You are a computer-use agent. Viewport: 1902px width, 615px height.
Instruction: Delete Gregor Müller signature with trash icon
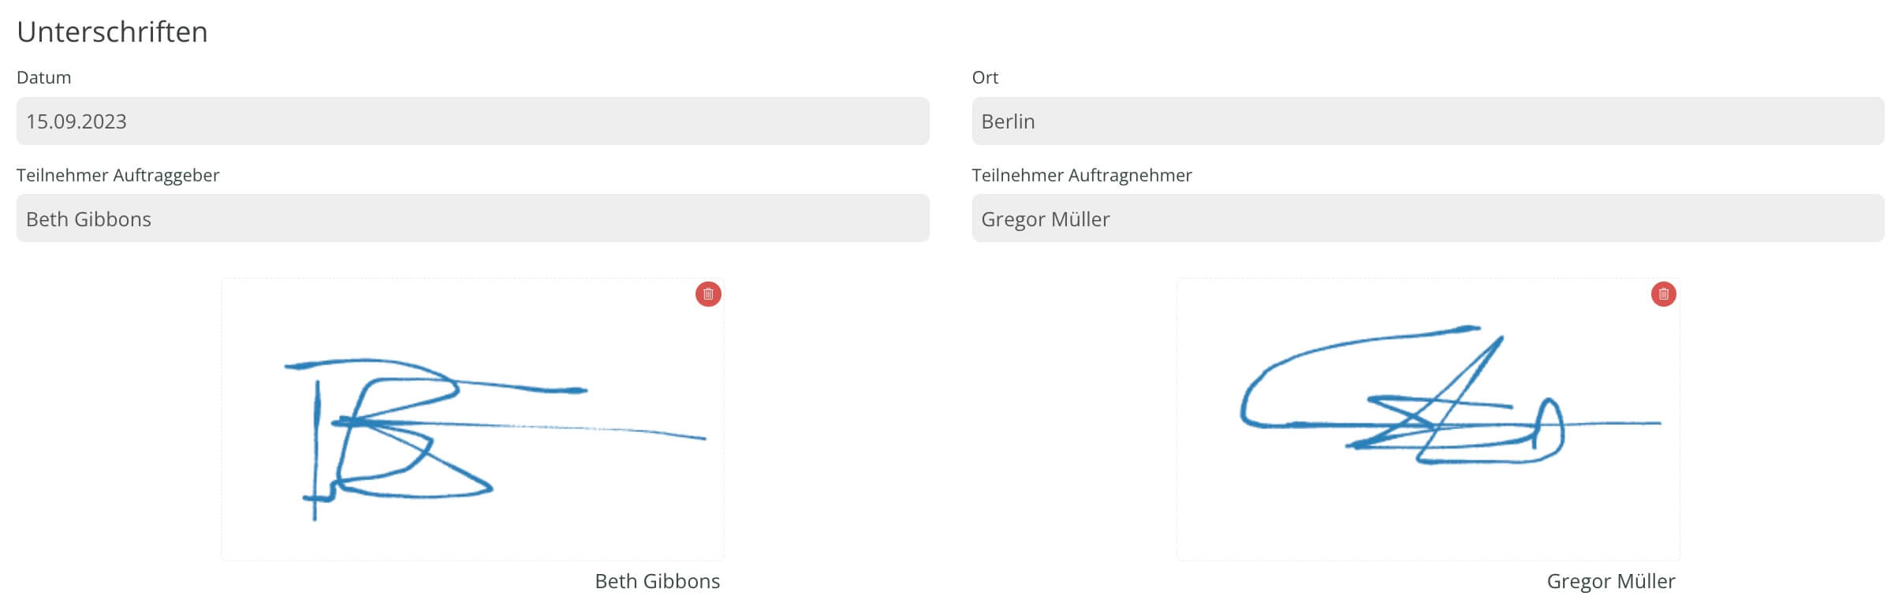(x=1663, y=294)
